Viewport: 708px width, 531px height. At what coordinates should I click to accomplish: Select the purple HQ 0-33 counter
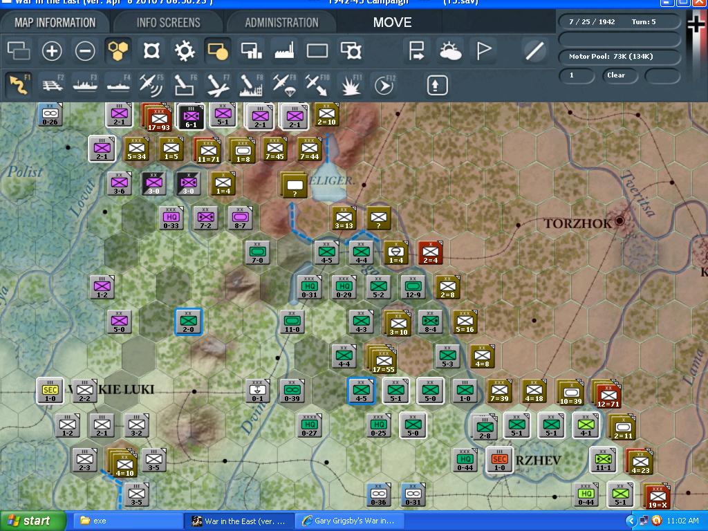tap(171, 218)
